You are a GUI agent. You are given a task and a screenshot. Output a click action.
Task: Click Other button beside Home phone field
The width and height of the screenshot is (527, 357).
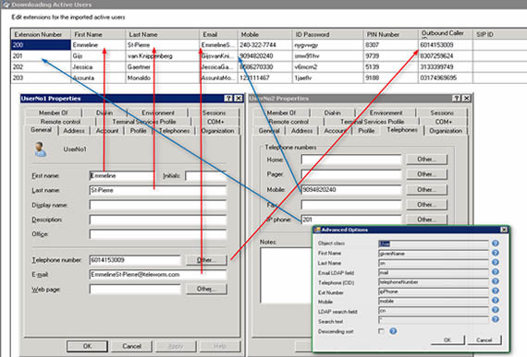tap(427, 160)
